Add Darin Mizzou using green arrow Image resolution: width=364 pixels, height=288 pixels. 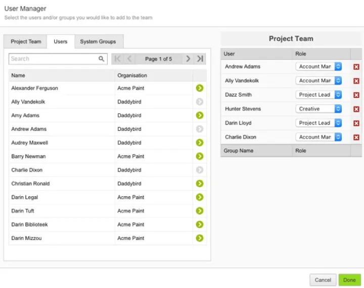(x=199, y=238)
